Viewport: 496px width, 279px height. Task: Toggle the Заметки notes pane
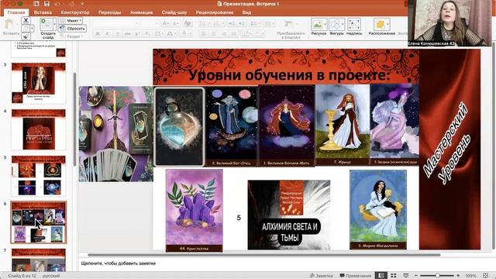[322, 276]
